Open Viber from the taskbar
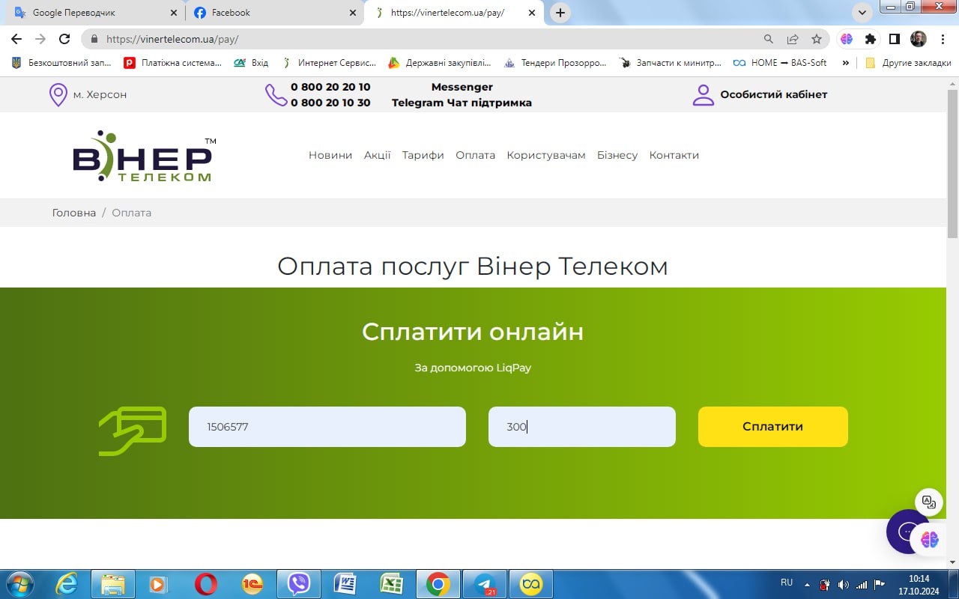 pos(299,584)
